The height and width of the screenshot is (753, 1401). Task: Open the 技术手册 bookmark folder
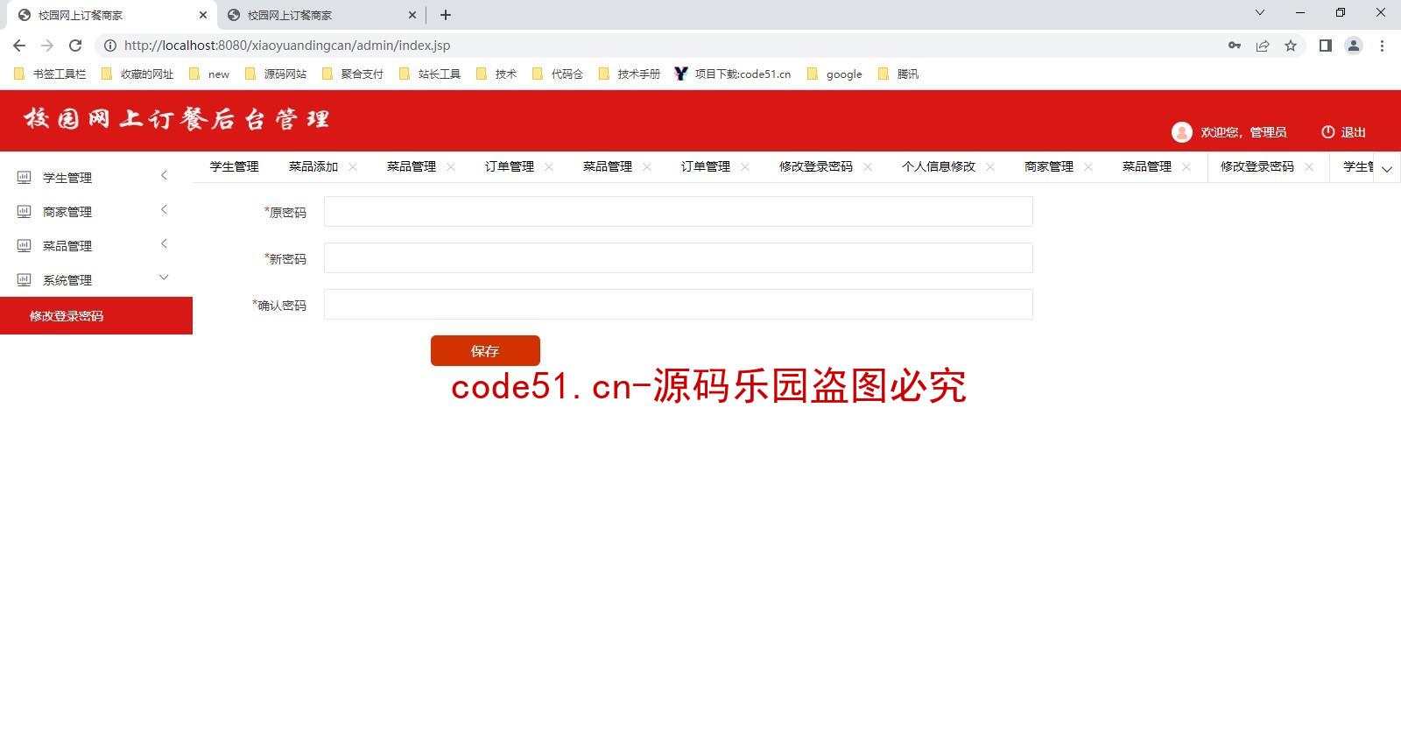(630, 74)
